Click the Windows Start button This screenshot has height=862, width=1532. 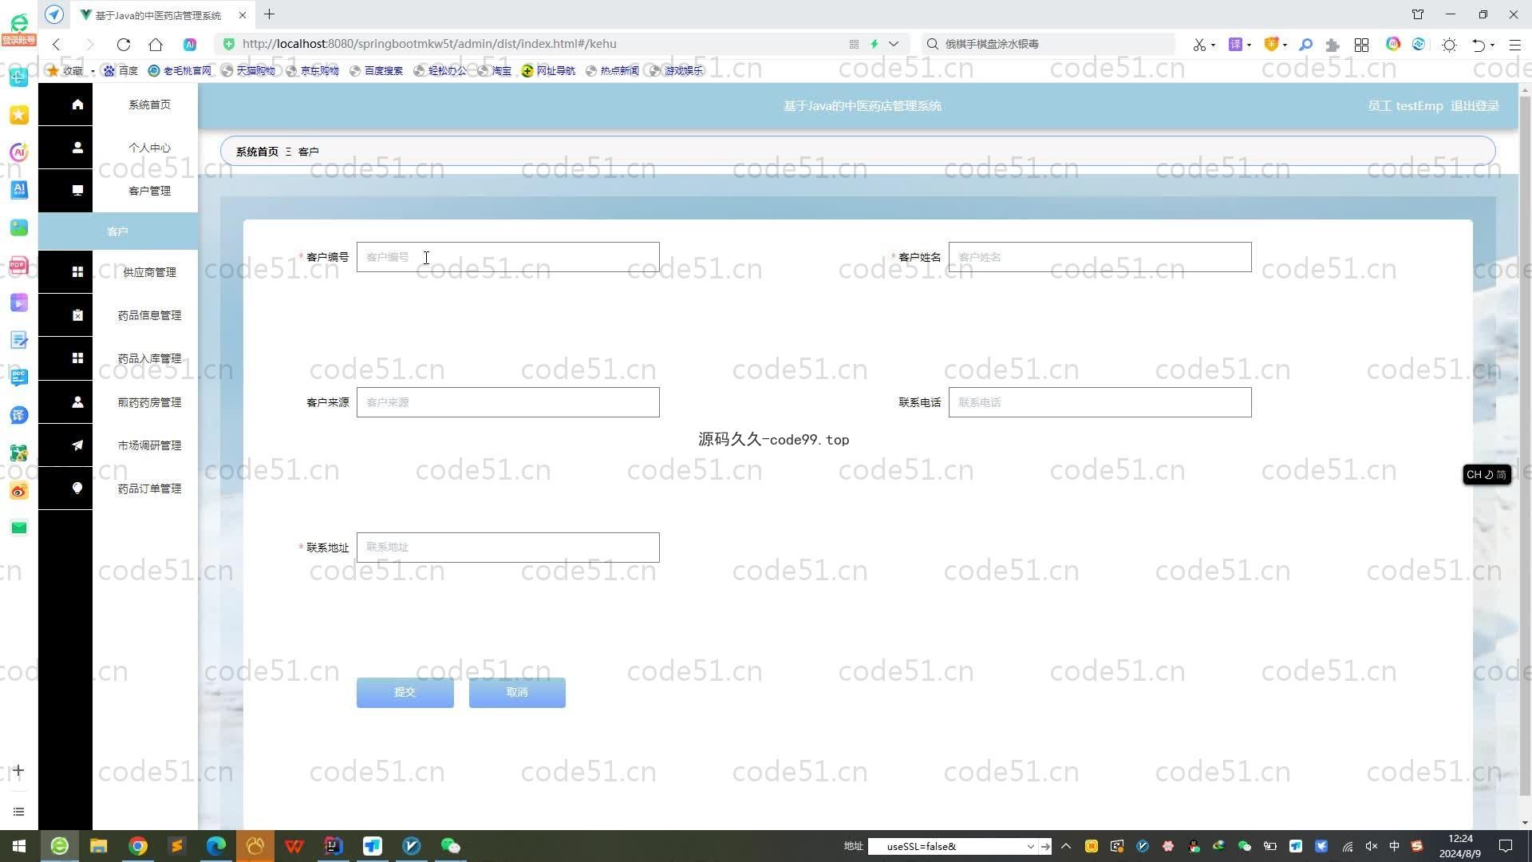coord(19,846)
